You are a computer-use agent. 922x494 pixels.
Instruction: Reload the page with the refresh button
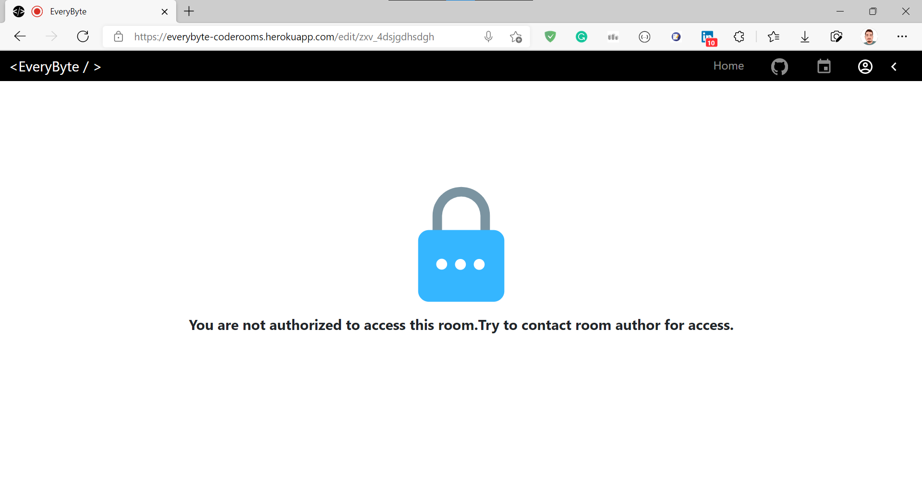click(83, 36)
